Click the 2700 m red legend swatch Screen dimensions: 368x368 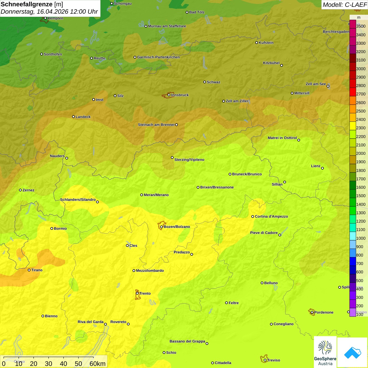point(352,92)
